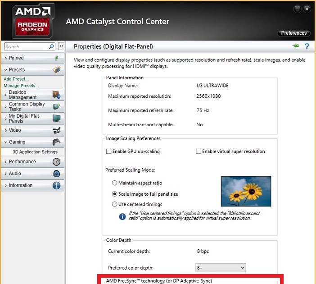Collapse the Gaming section

6,142
